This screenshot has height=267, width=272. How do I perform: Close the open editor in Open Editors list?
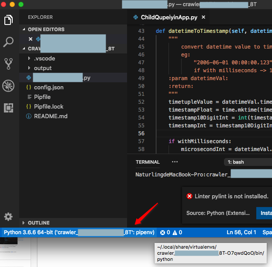31,39
